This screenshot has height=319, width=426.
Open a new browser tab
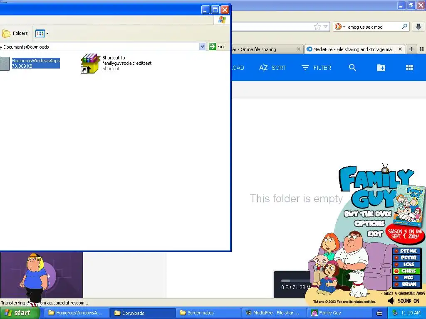pos(411,49)
